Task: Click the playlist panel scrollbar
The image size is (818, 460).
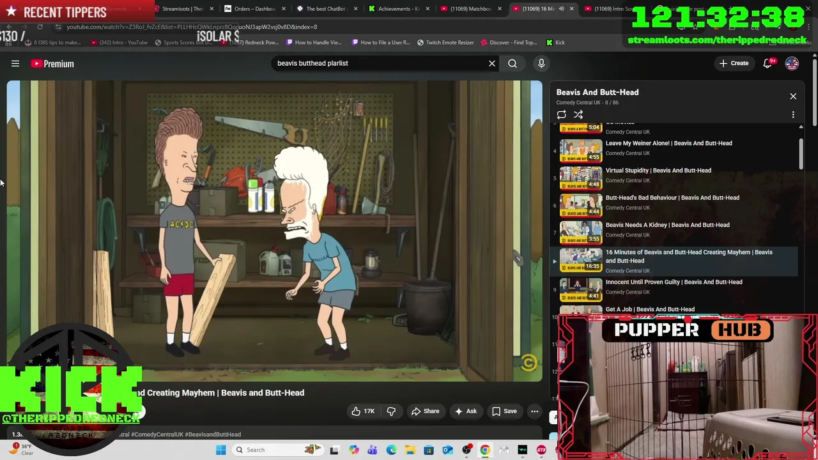Action: [x=801, y=153]
